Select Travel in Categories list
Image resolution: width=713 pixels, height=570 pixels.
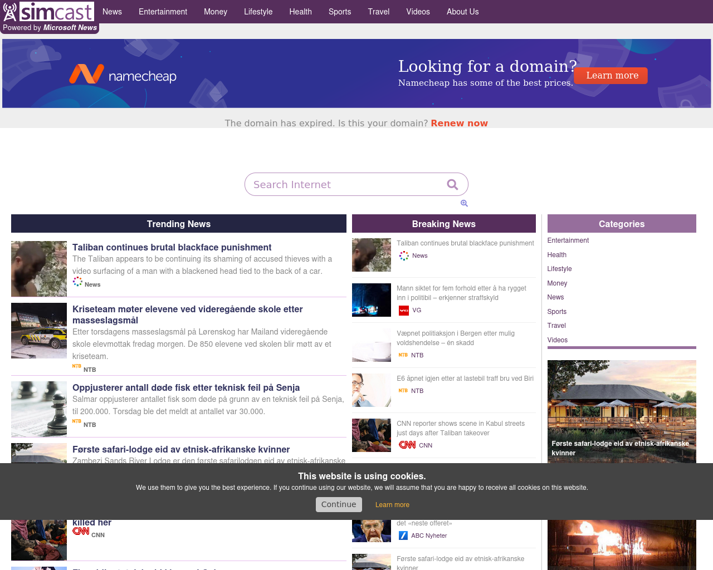click(556, 326)
